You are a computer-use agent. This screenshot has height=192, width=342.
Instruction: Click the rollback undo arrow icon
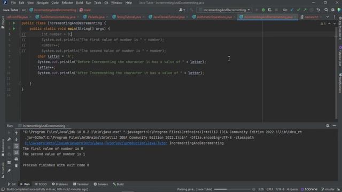tap(318, 10)
